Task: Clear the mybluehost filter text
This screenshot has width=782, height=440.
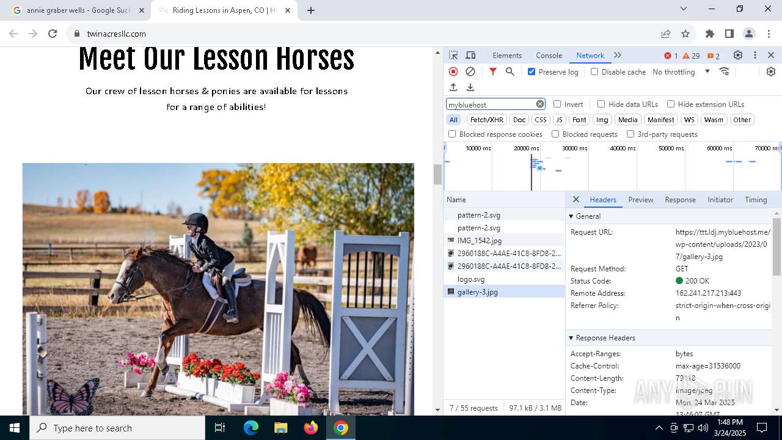Action: click(540, 104)
